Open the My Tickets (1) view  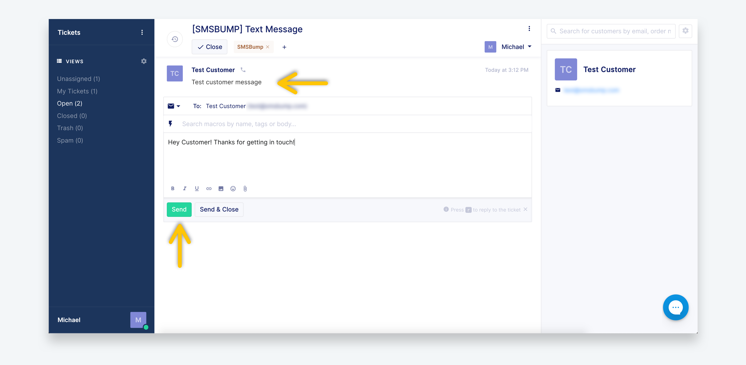(77, 91)
